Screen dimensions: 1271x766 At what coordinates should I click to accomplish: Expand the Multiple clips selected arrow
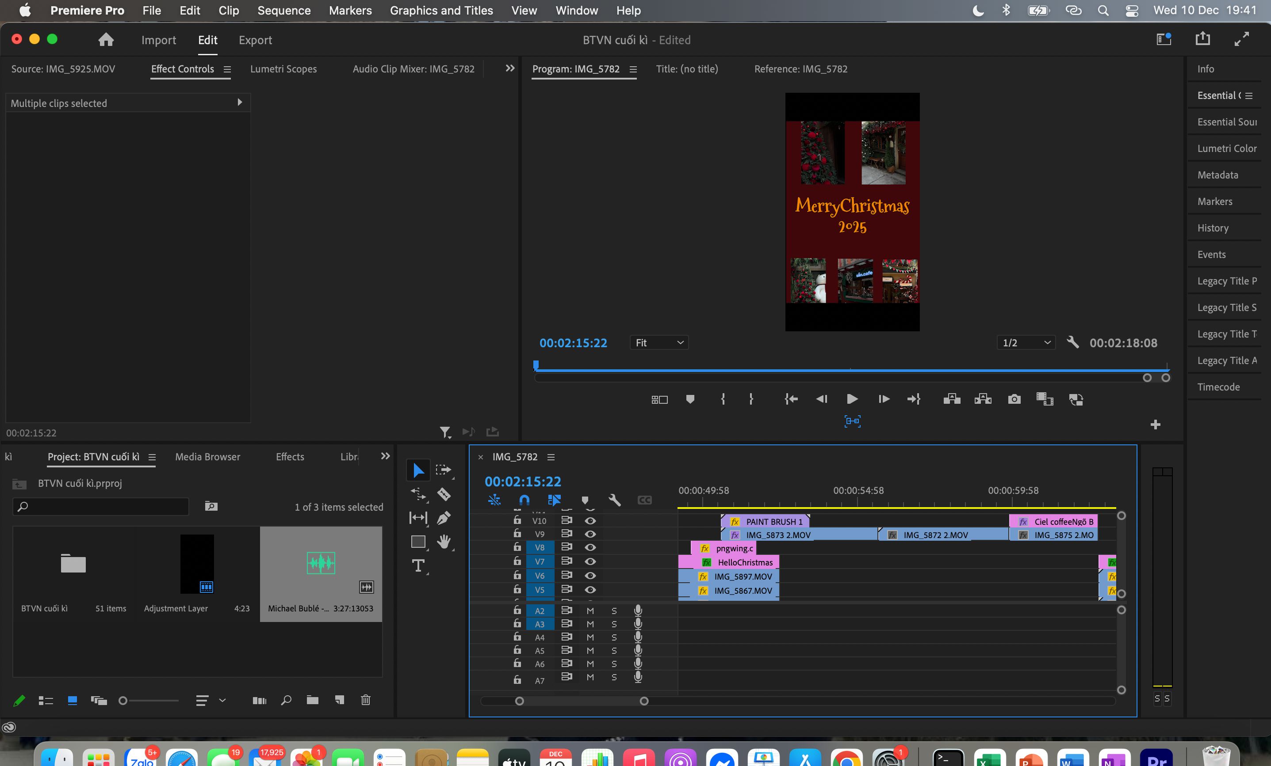coord(239,102)
